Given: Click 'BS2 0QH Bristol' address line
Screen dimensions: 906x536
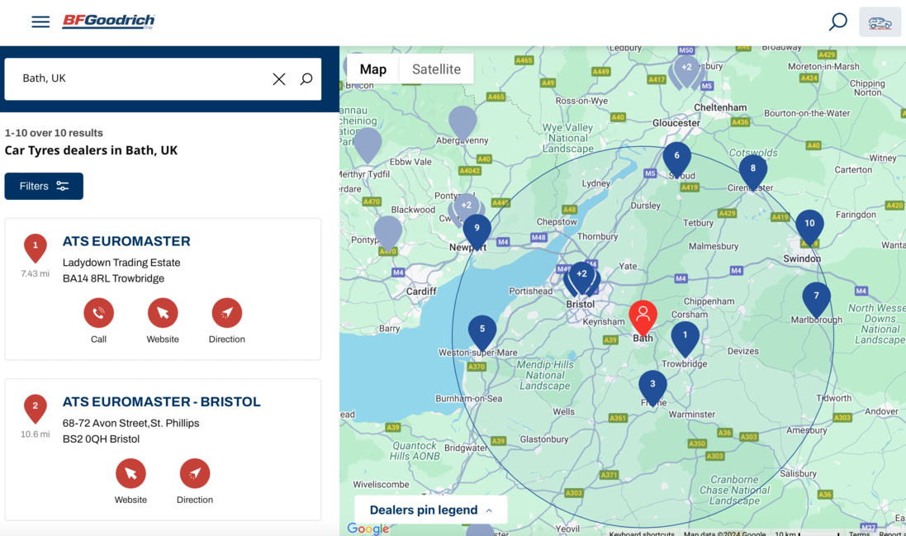Looking at the screenshot, I should (x=101, y=439).
